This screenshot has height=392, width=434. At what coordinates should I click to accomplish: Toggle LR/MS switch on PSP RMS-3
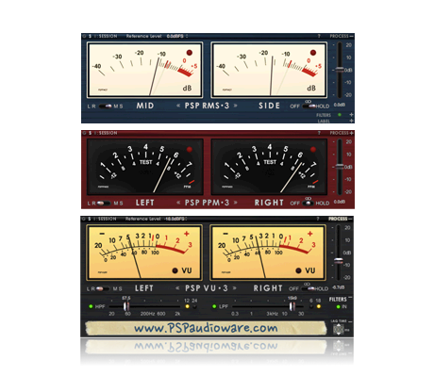[105, 106]
